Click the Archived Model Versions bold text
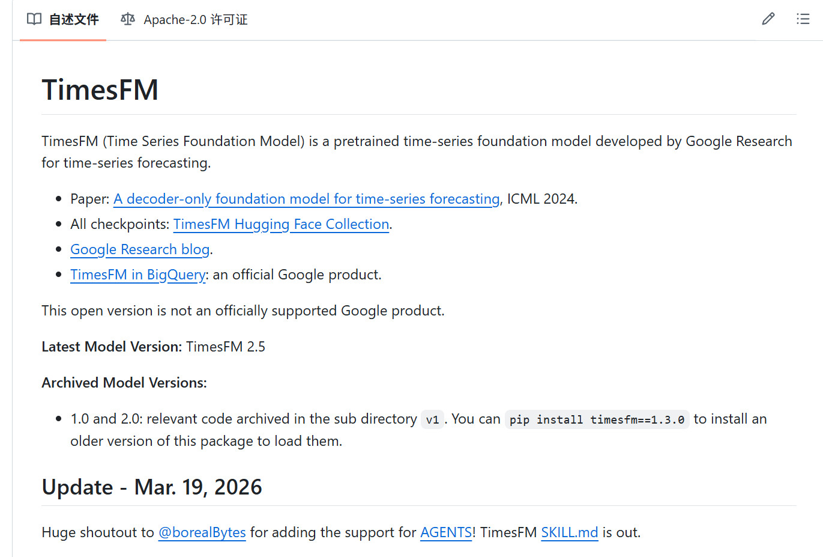Screen dimensions: 823x557 tap(124, 383)
